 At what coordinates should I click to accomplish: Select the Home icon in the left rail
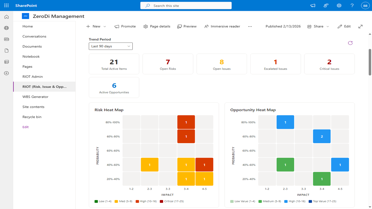pyautogui.click(x=6, y=17)
